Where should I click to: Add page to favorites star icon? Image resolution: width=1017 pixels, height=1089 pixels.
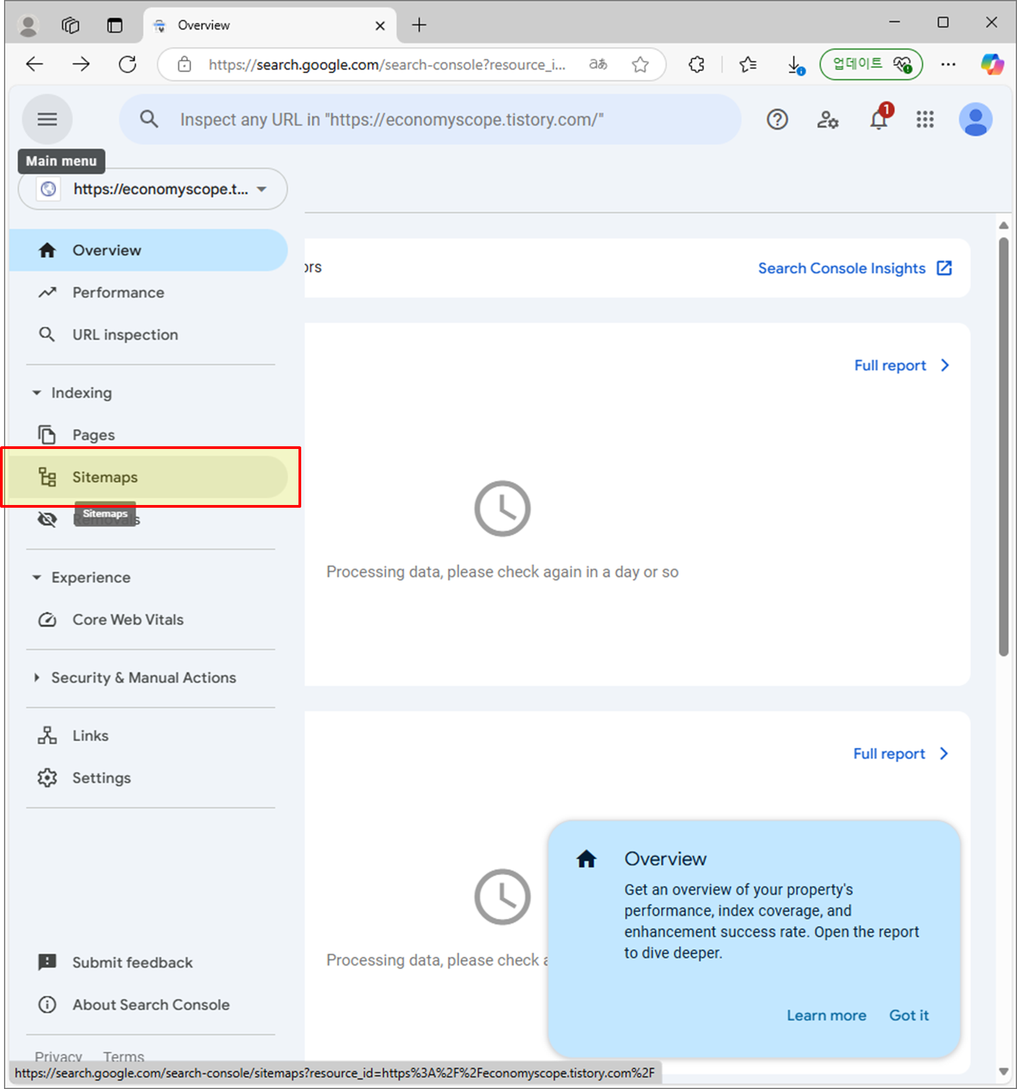tap(640, 64)
